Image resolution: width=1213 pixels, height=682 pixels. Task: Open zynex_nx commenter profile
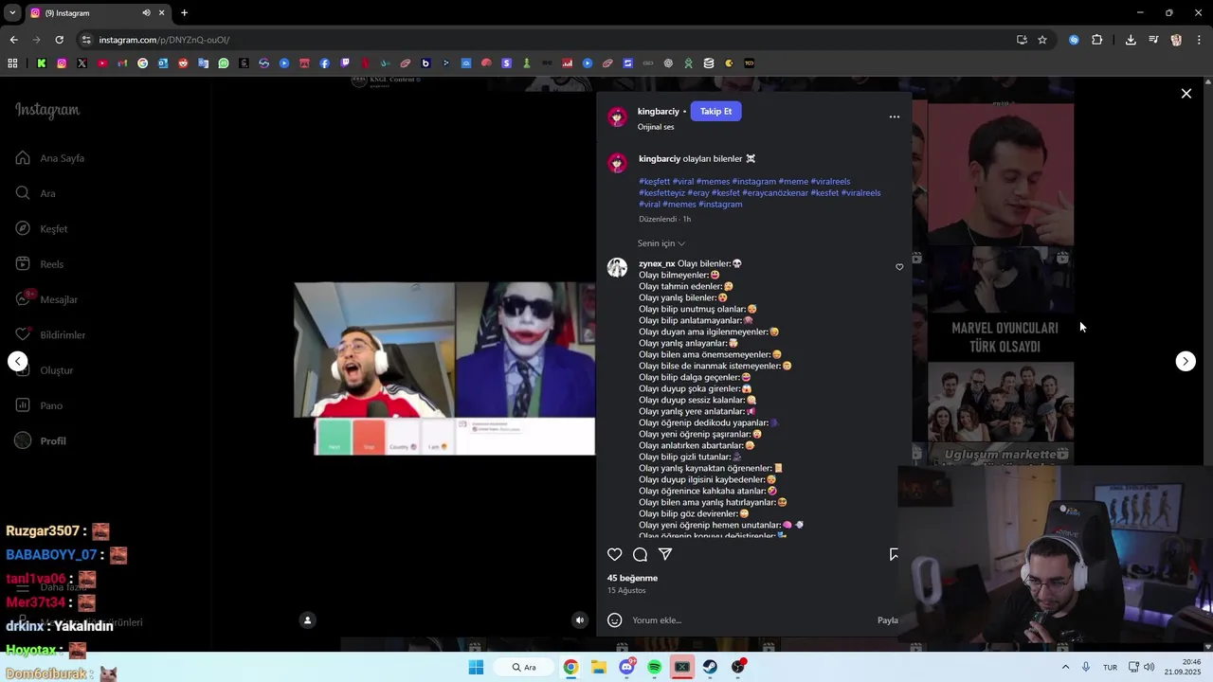click(657, 264)
